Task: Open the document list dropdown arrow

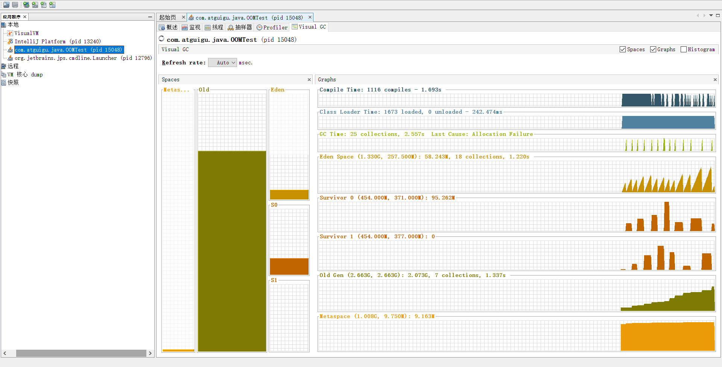Action: (711, 15)
